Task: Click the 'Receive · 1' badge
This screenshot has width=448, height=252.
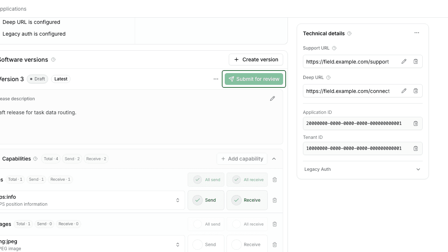Action: [x=60, y=179]
